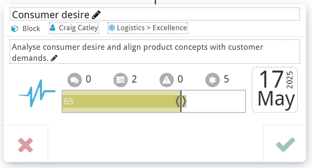Viewport: 312px width, 168px height.
Task: Edit the Analyse consumer desire description field
Action: pos(155,52)
